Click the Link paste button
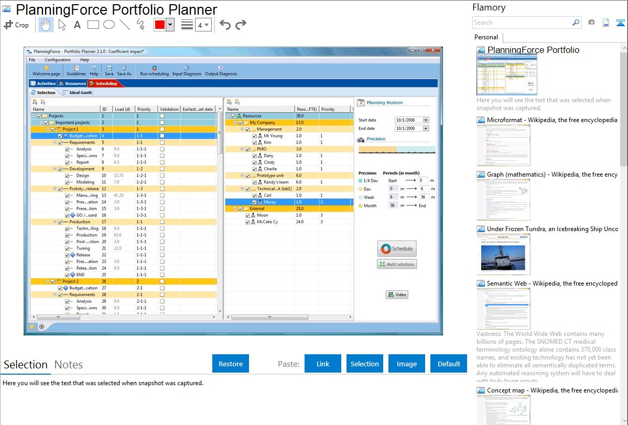This screenshot has height=425, width=628. tap(323, 364)
